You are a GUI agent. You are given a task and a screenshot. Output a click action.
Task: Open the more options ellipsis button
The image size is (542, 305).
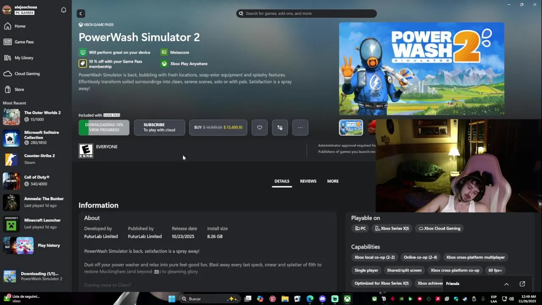point(300,128)
